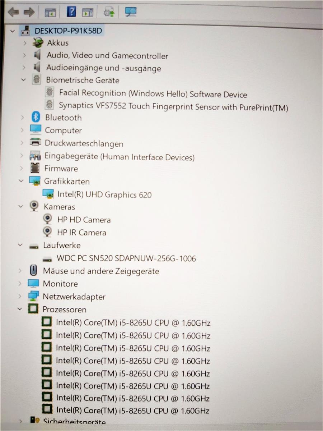Click the Scan for hardware changes monitor icon
323x431 pixels.
pos(131,12)
